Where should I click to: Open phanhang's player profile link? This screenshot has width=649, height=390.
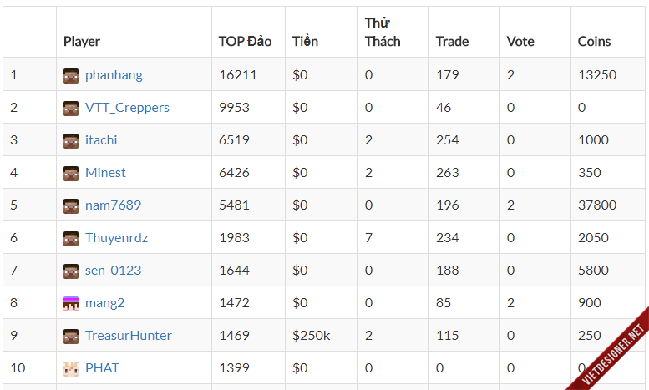[x=114, y=75]
